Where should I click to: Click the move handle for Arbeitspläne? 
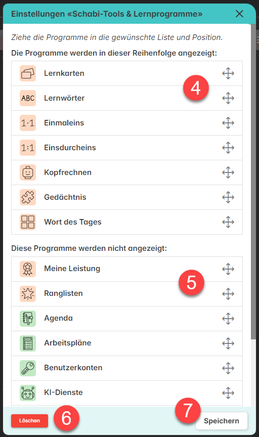coord(228,343)
